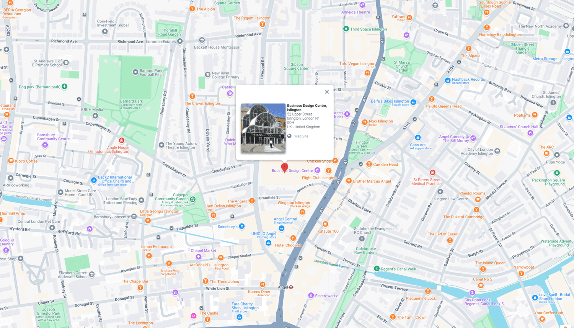Select the Metro Storage - Islington label

click(553, 59)
